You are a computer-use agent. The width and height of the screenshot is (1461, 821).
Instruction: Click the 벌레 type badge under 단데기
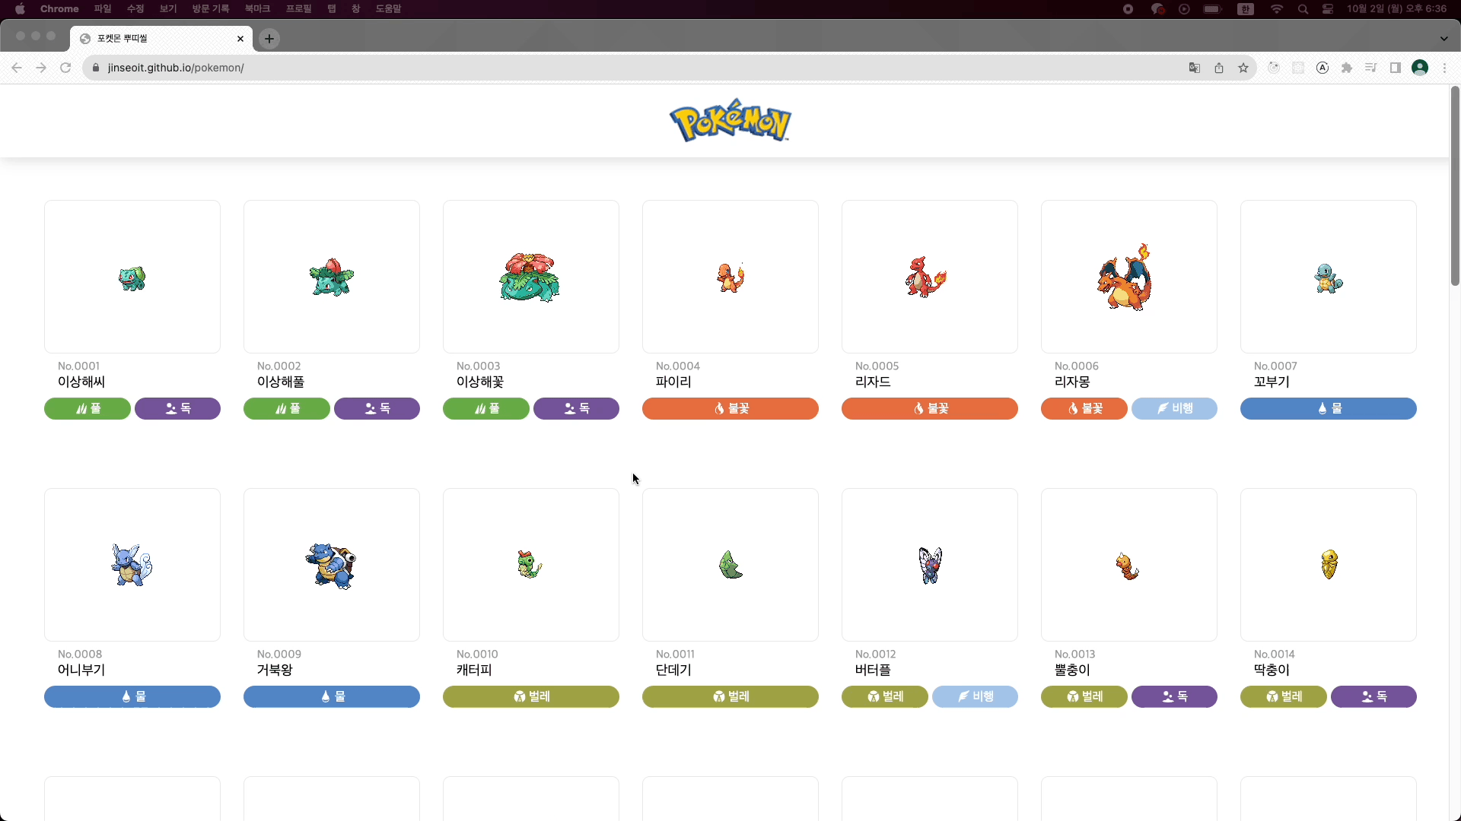[730, 696]
